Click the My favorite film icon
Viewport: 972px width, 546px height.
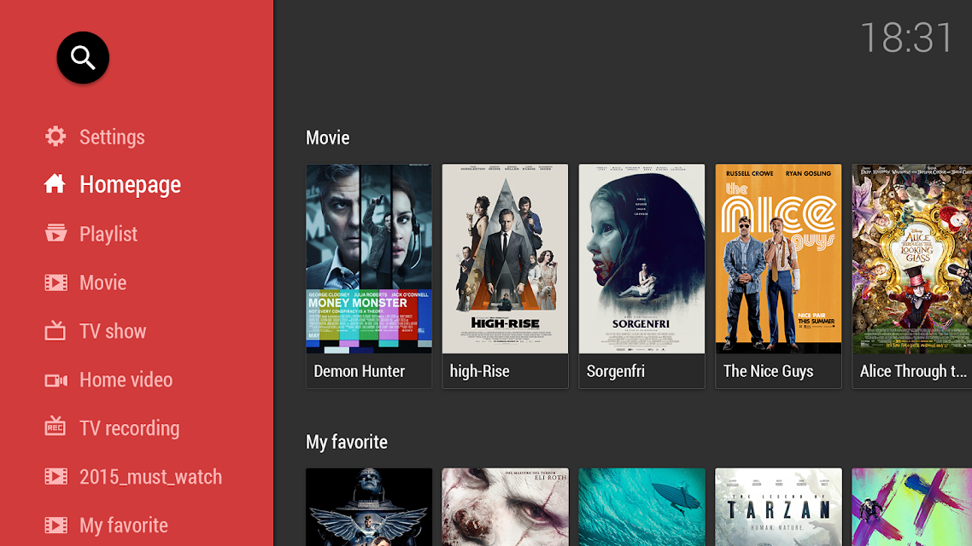click(56, 525)
